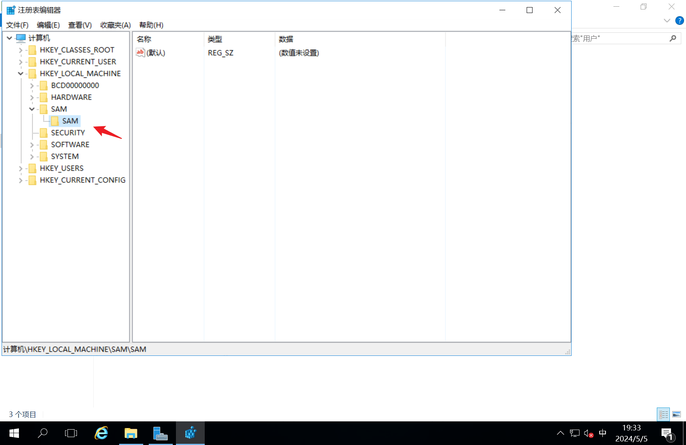
Task: Click the search magnifier in the taskbar
Action: click(x=43, y=433)
